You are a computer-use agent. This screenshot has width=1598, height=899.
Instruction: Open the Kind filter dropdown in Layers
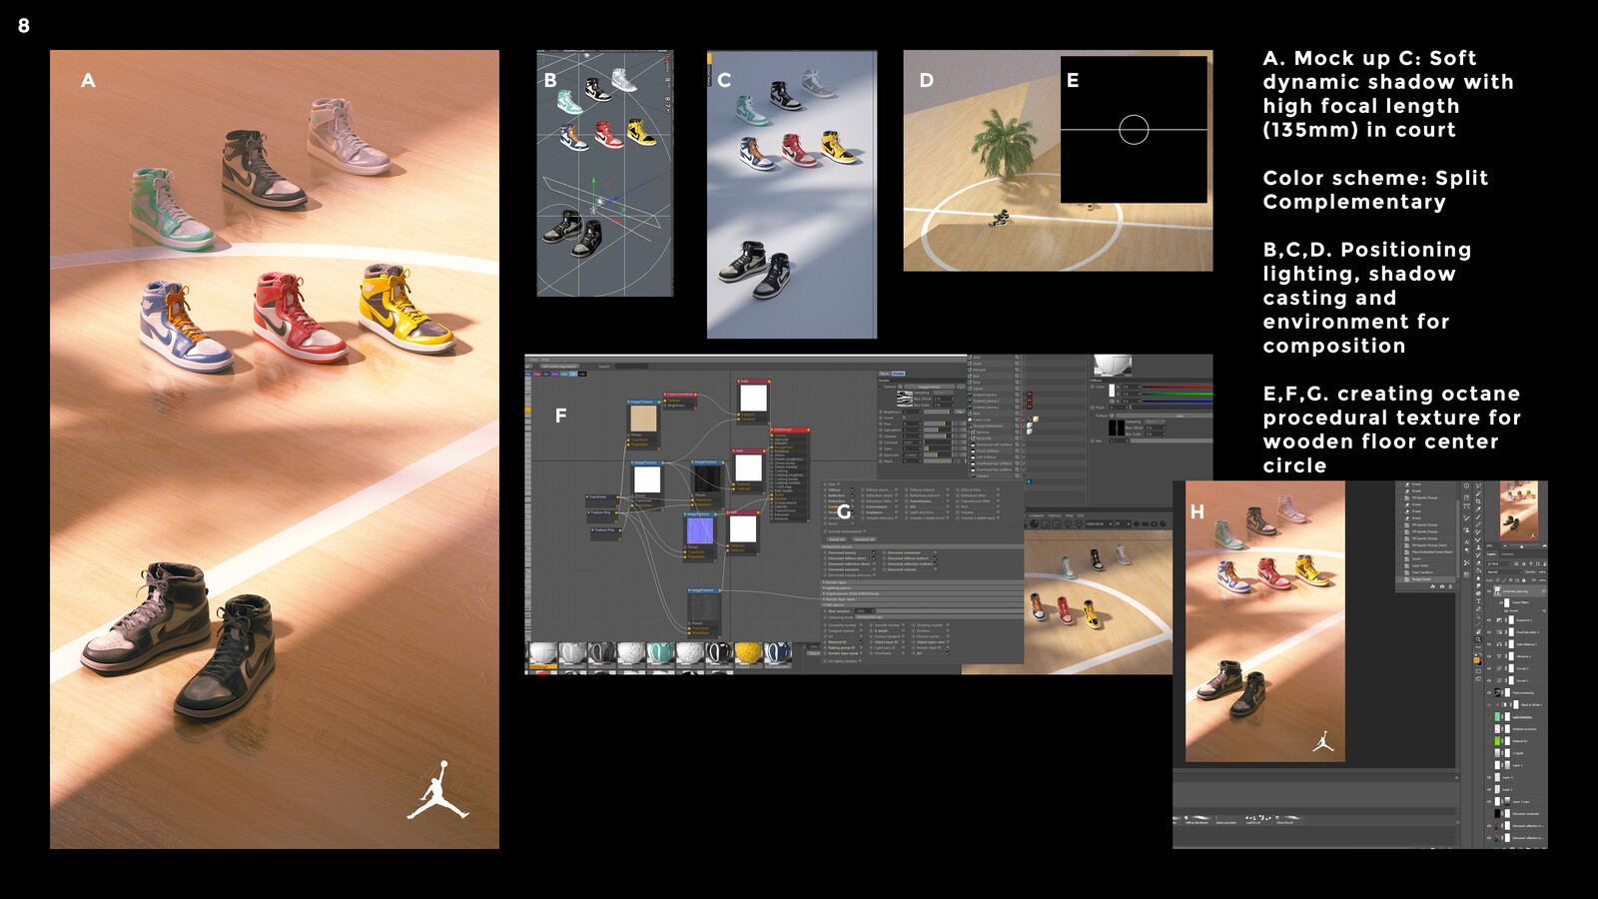pos(1498,563)
